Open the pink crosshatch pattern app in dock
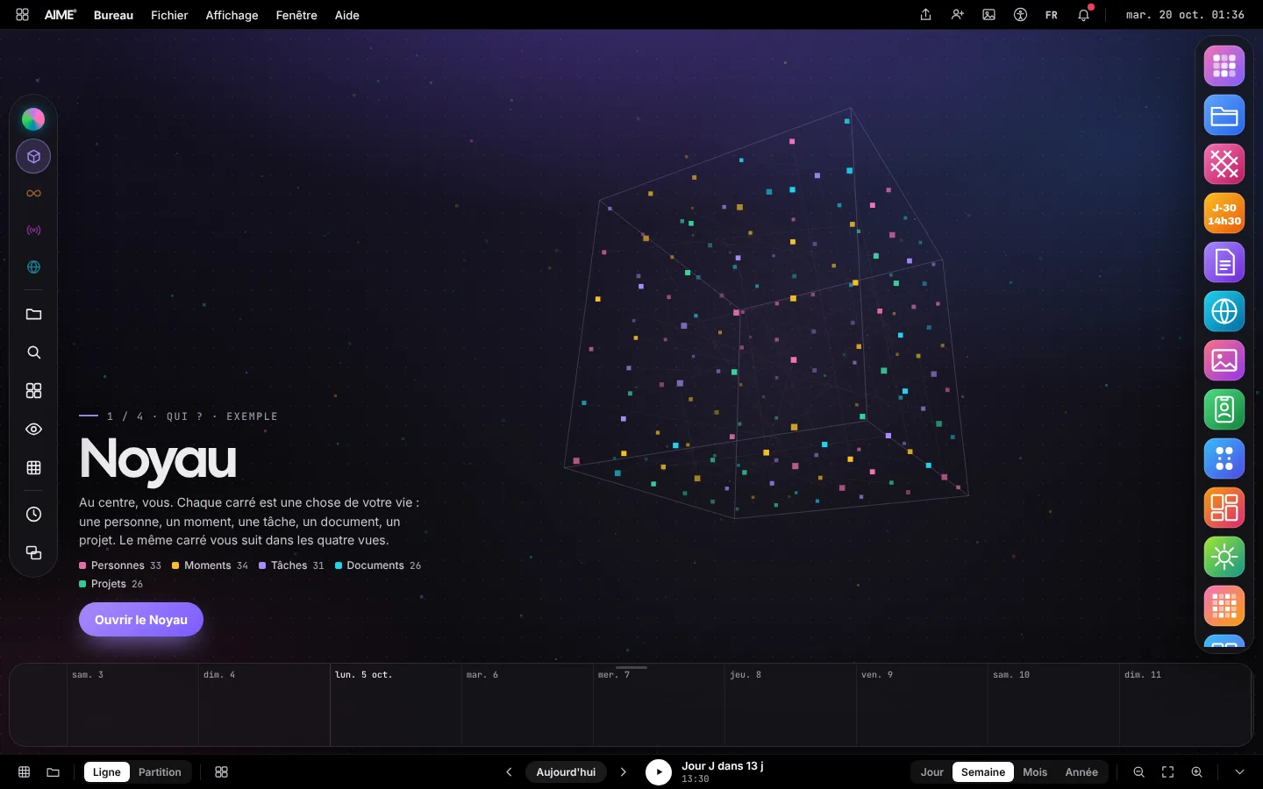 tap(1224, 165)
